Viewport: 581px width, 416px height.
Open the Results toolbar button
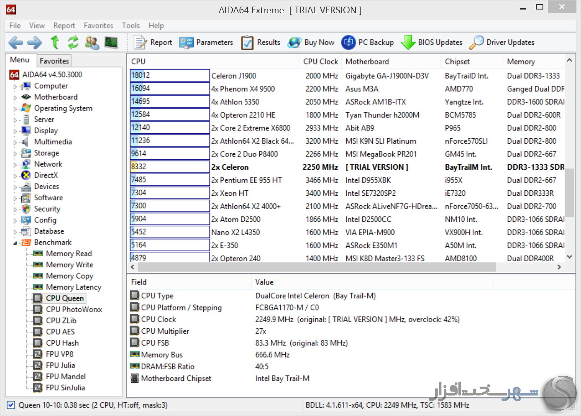[x=260, y=42]
